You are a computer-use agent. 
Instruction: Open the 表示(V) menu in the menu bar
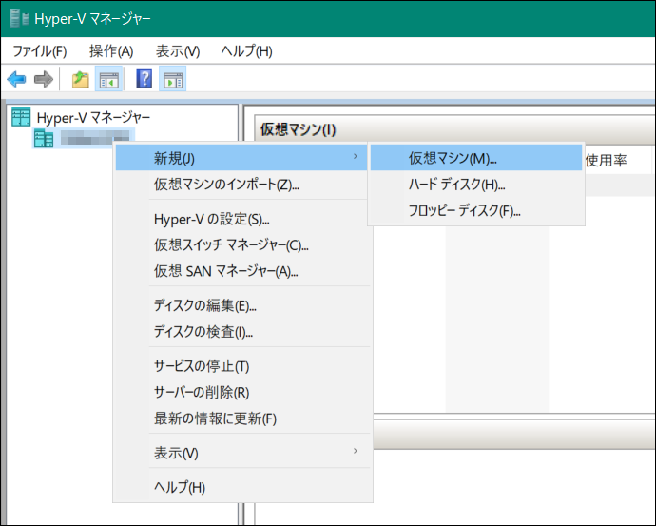tap(178, 51)
